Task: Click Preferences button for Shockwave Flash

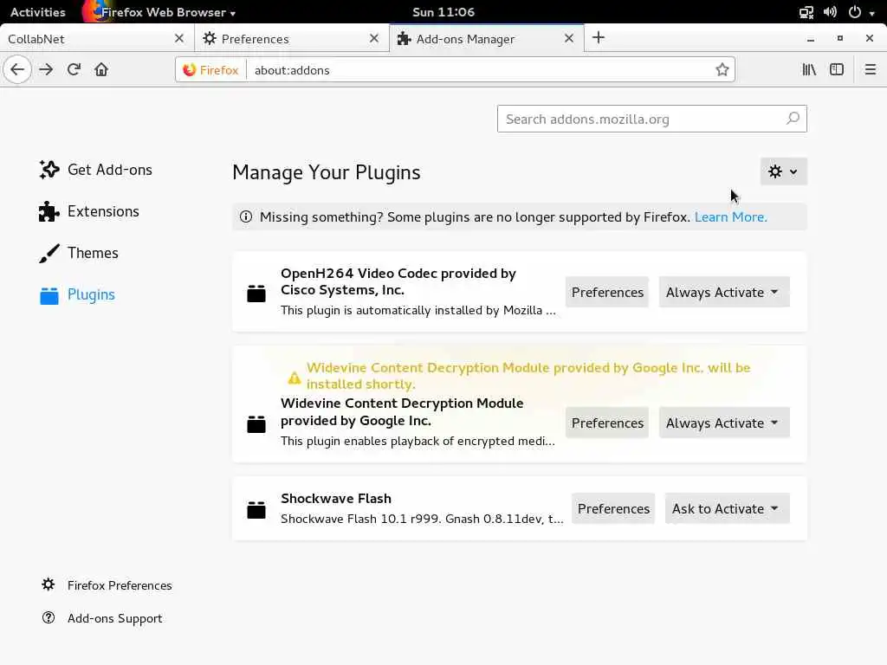Action: tap(613, 508)
